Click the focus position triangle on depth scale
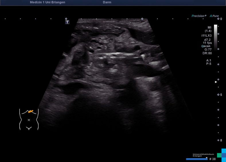 click(x=216, y=82)
